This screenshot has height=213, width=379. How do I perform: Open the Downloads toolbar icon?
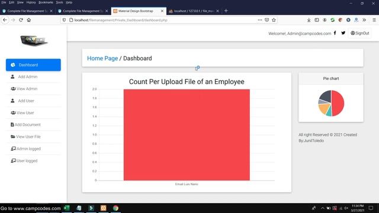(x=309, y=20)
